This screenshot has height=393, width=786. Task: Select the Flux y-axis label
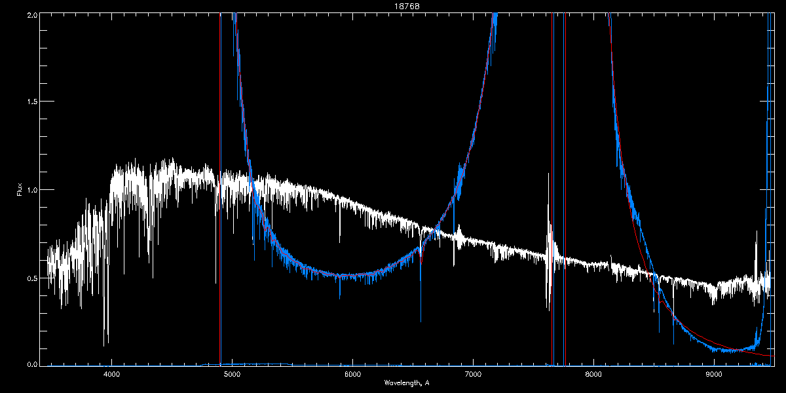click(19, 190)
